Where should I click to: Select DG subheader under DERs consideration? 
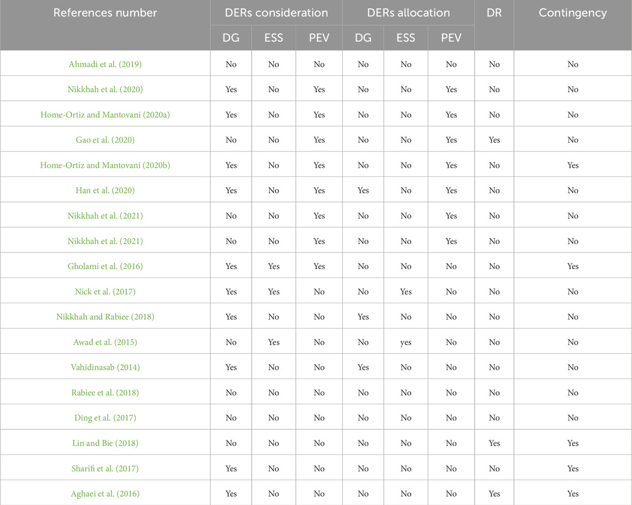231,38
